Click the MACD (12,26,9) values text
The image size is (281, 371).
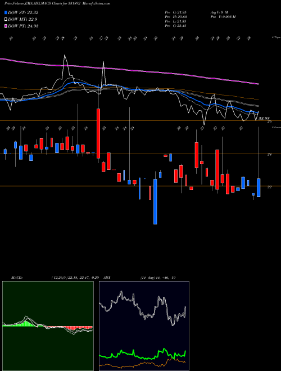click(76, 278)
